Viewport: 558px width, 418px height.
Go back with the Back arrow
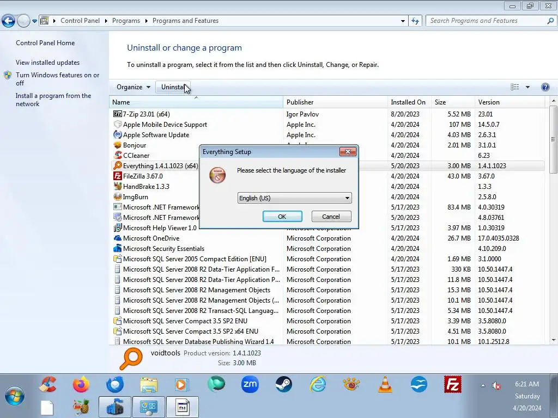[x=9, y=21]
